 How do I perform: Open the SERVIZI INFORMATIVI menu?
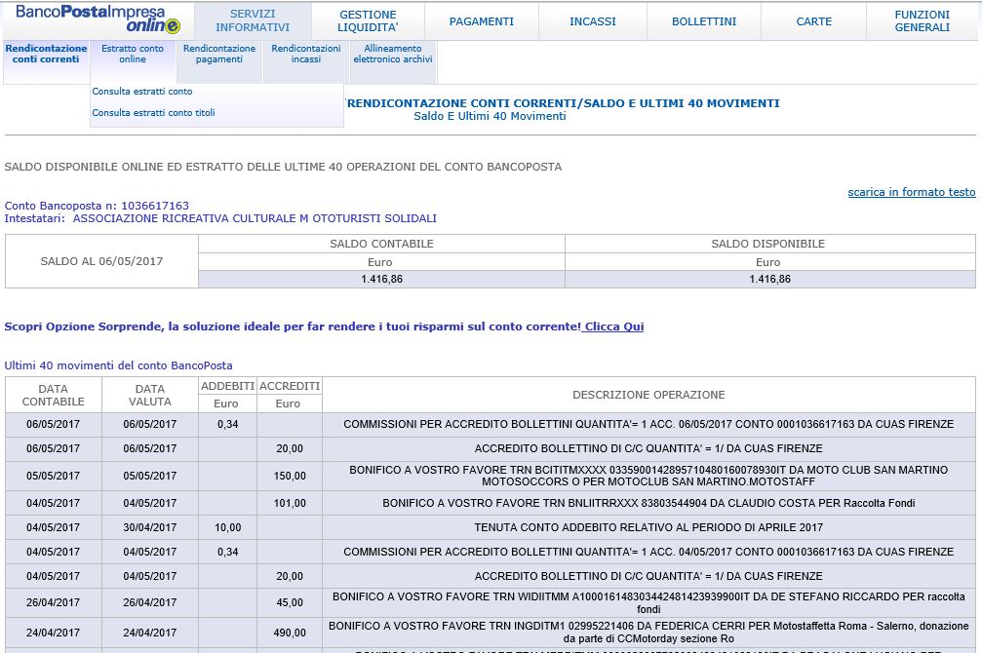[253, 20]
